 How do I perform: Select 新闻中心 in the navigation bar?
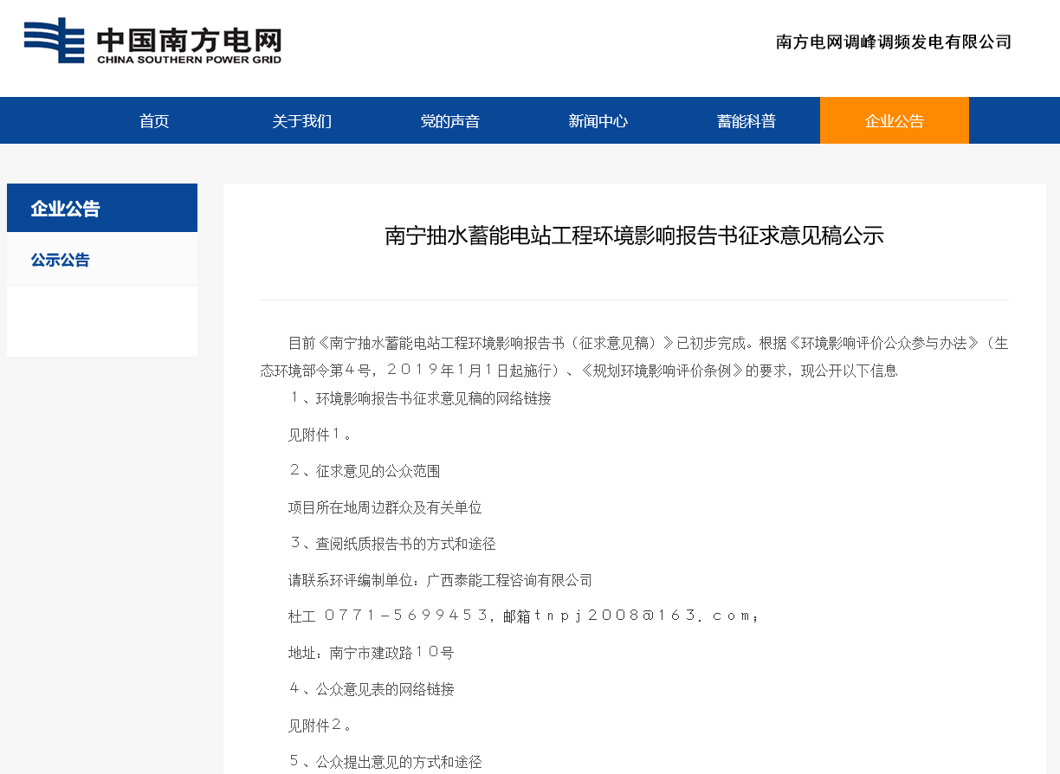tap(598, 121)
